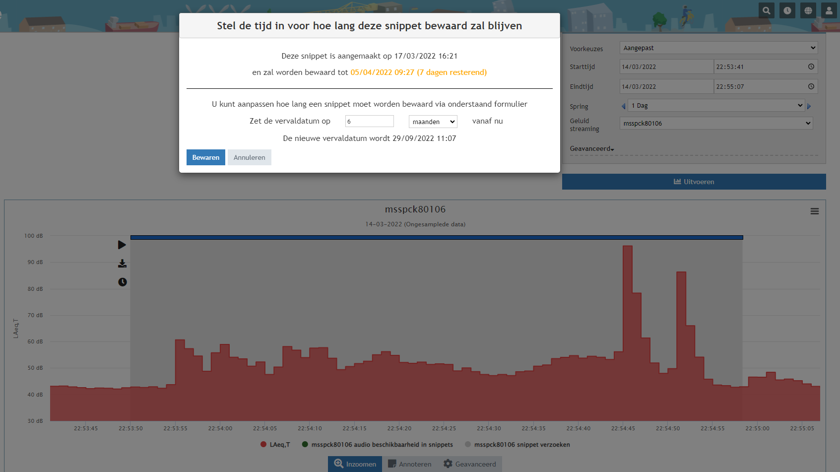Click the globe language icon

point(808,10)
